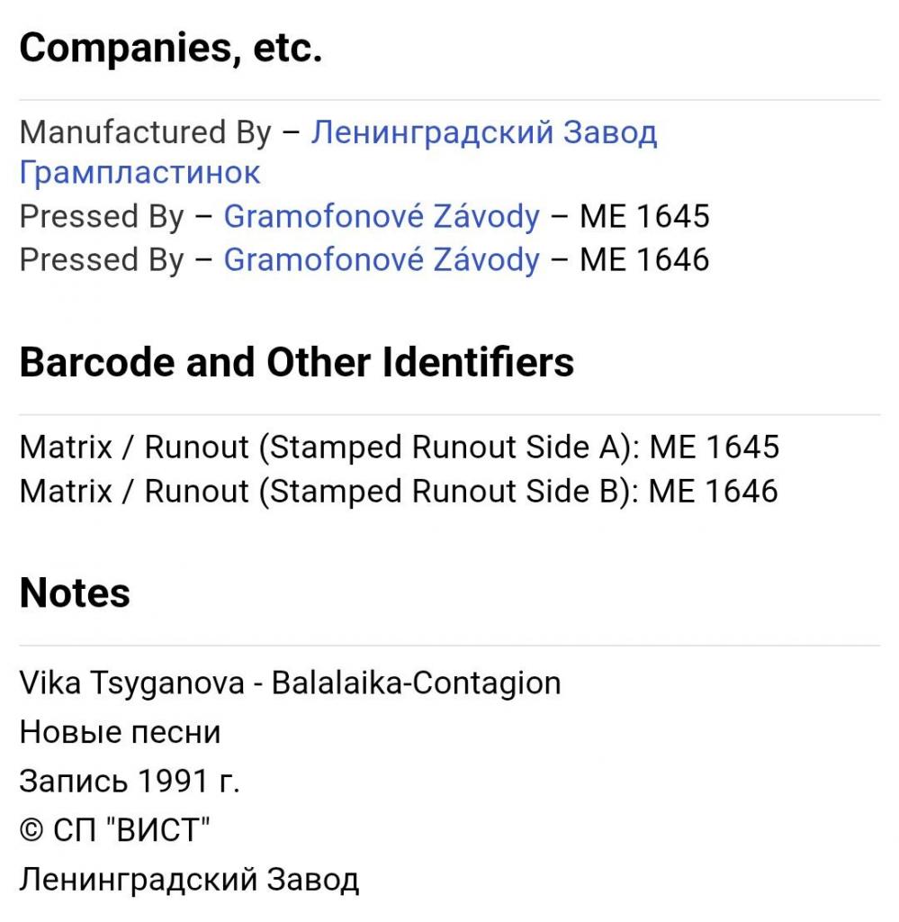The height and width of the screenshot is (922, 899).
Task: Click ME 1645 in the Companies section
Action: (x=644, y=216)
